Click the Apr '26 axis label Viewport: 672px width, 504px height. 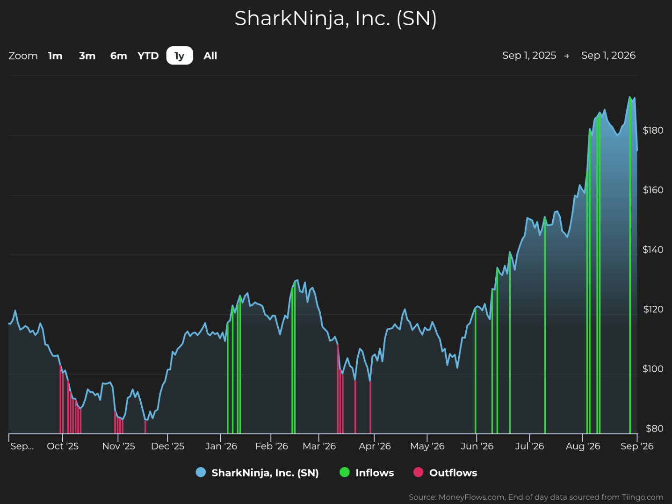click(x=375, y=446)
